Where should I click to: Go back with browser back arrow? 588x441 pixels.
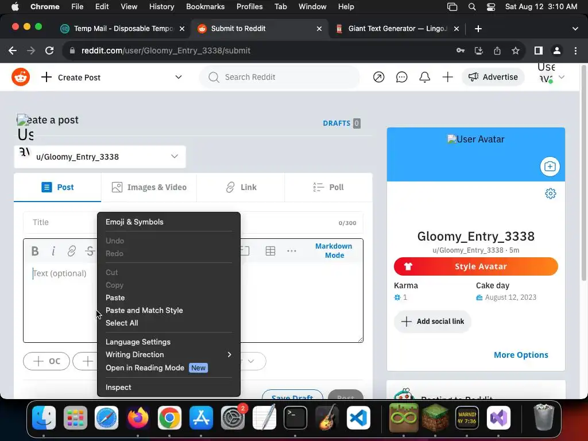tap(13, 51)
